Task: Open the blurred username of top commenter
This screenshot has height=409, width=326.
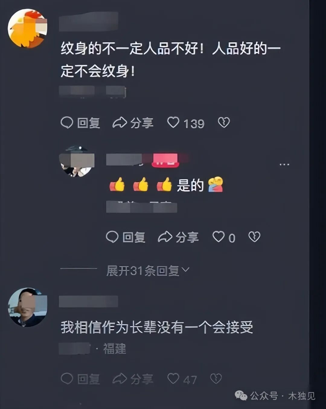Action: tap(88, 21)
